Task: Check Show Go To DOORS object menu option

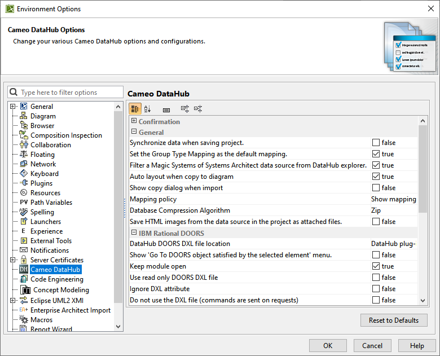Action: (376, 254)
